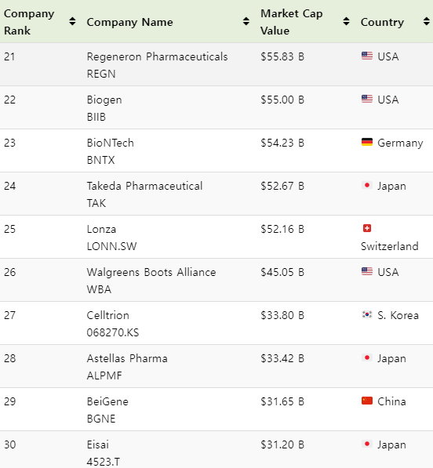
Task: Select the Market Cap Value header
Action: point(292,22)
